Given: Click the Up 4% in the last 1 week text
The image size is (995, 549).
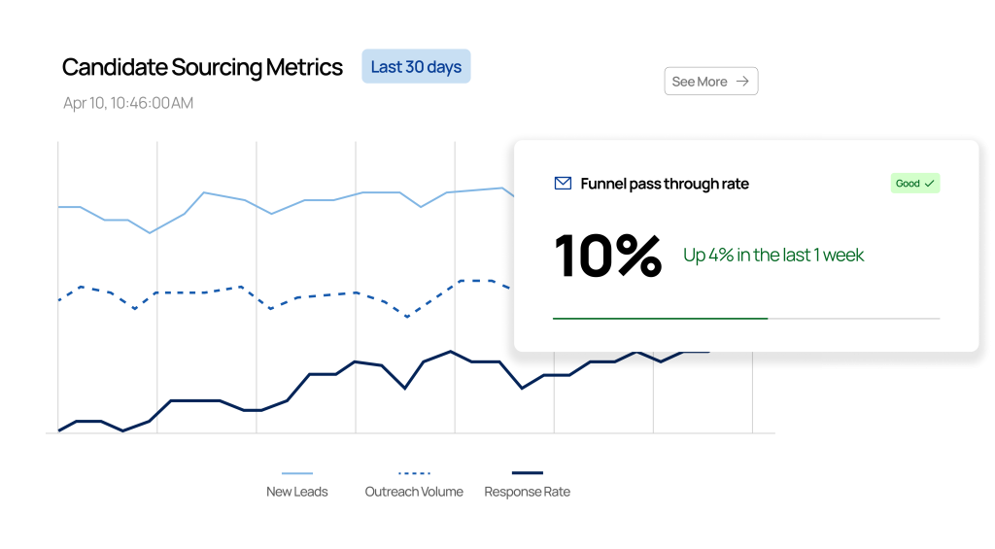Looking at the screenshot, I should (773, 256).
